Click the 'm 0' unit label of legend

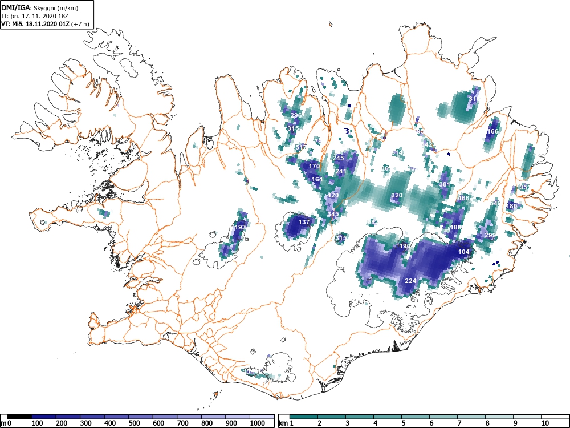coord(6,423)
